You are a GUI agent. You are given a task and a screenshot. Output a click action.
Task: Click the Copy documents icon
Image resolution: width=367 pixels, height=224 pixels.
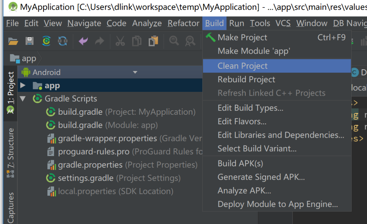click(x=137, y=41)
